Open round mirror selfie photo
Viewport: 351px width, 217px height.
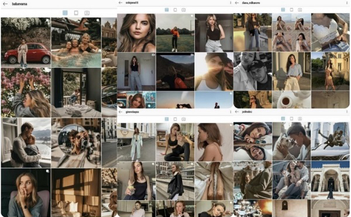pyautogui.click(x=76, y=143)
